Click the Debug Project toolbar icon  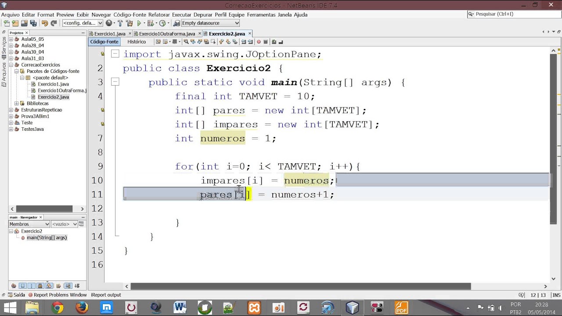(150, 23)
